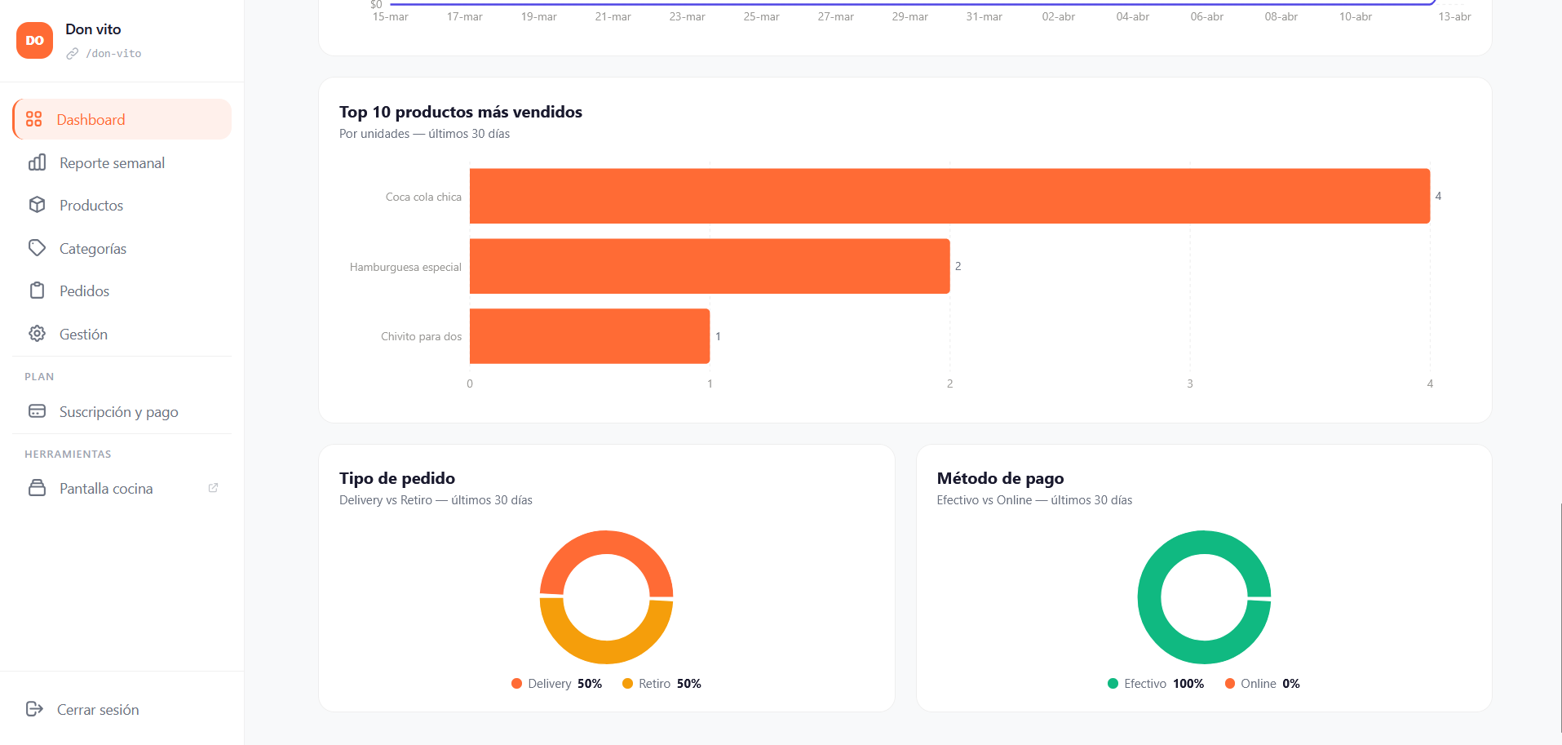Open the /don-vito store link
Screen dimensions: 1562x745
click(113, 54)
